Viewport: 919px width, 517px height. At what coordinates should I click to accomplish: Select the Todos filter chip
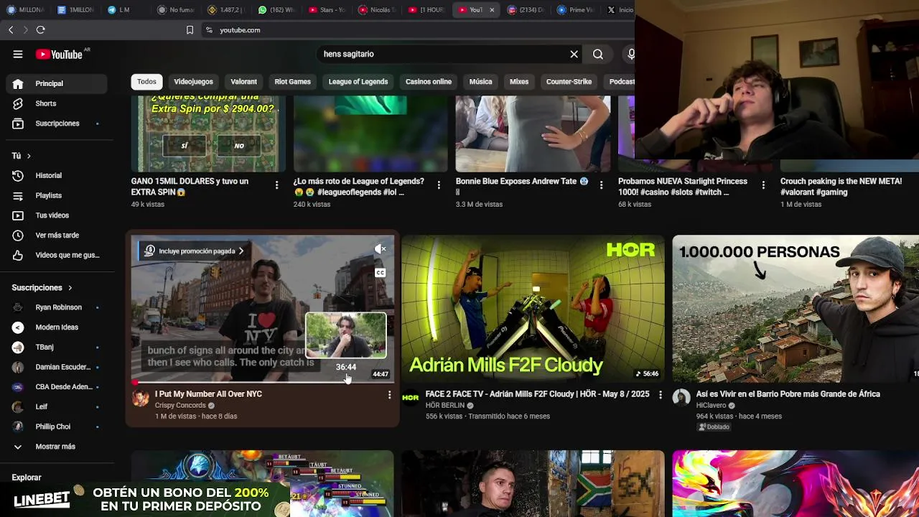point(146,82)
